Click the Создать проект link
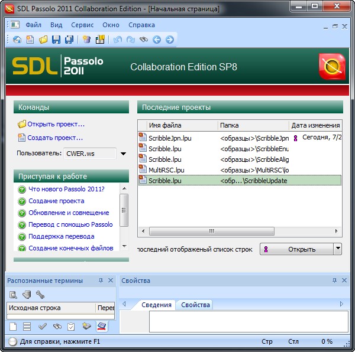The height and width of the screenshot is (352, 355). click(55, 138)
